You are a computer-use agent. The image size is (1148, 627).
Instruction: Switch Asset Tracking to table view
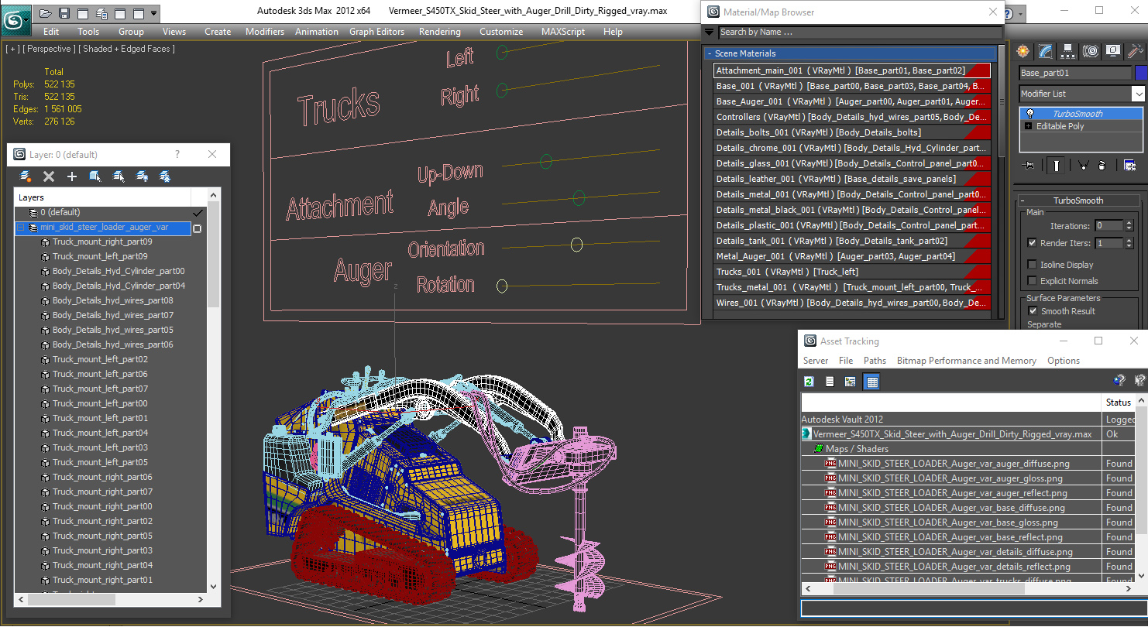pyautogui.click(x=872, y=382)
